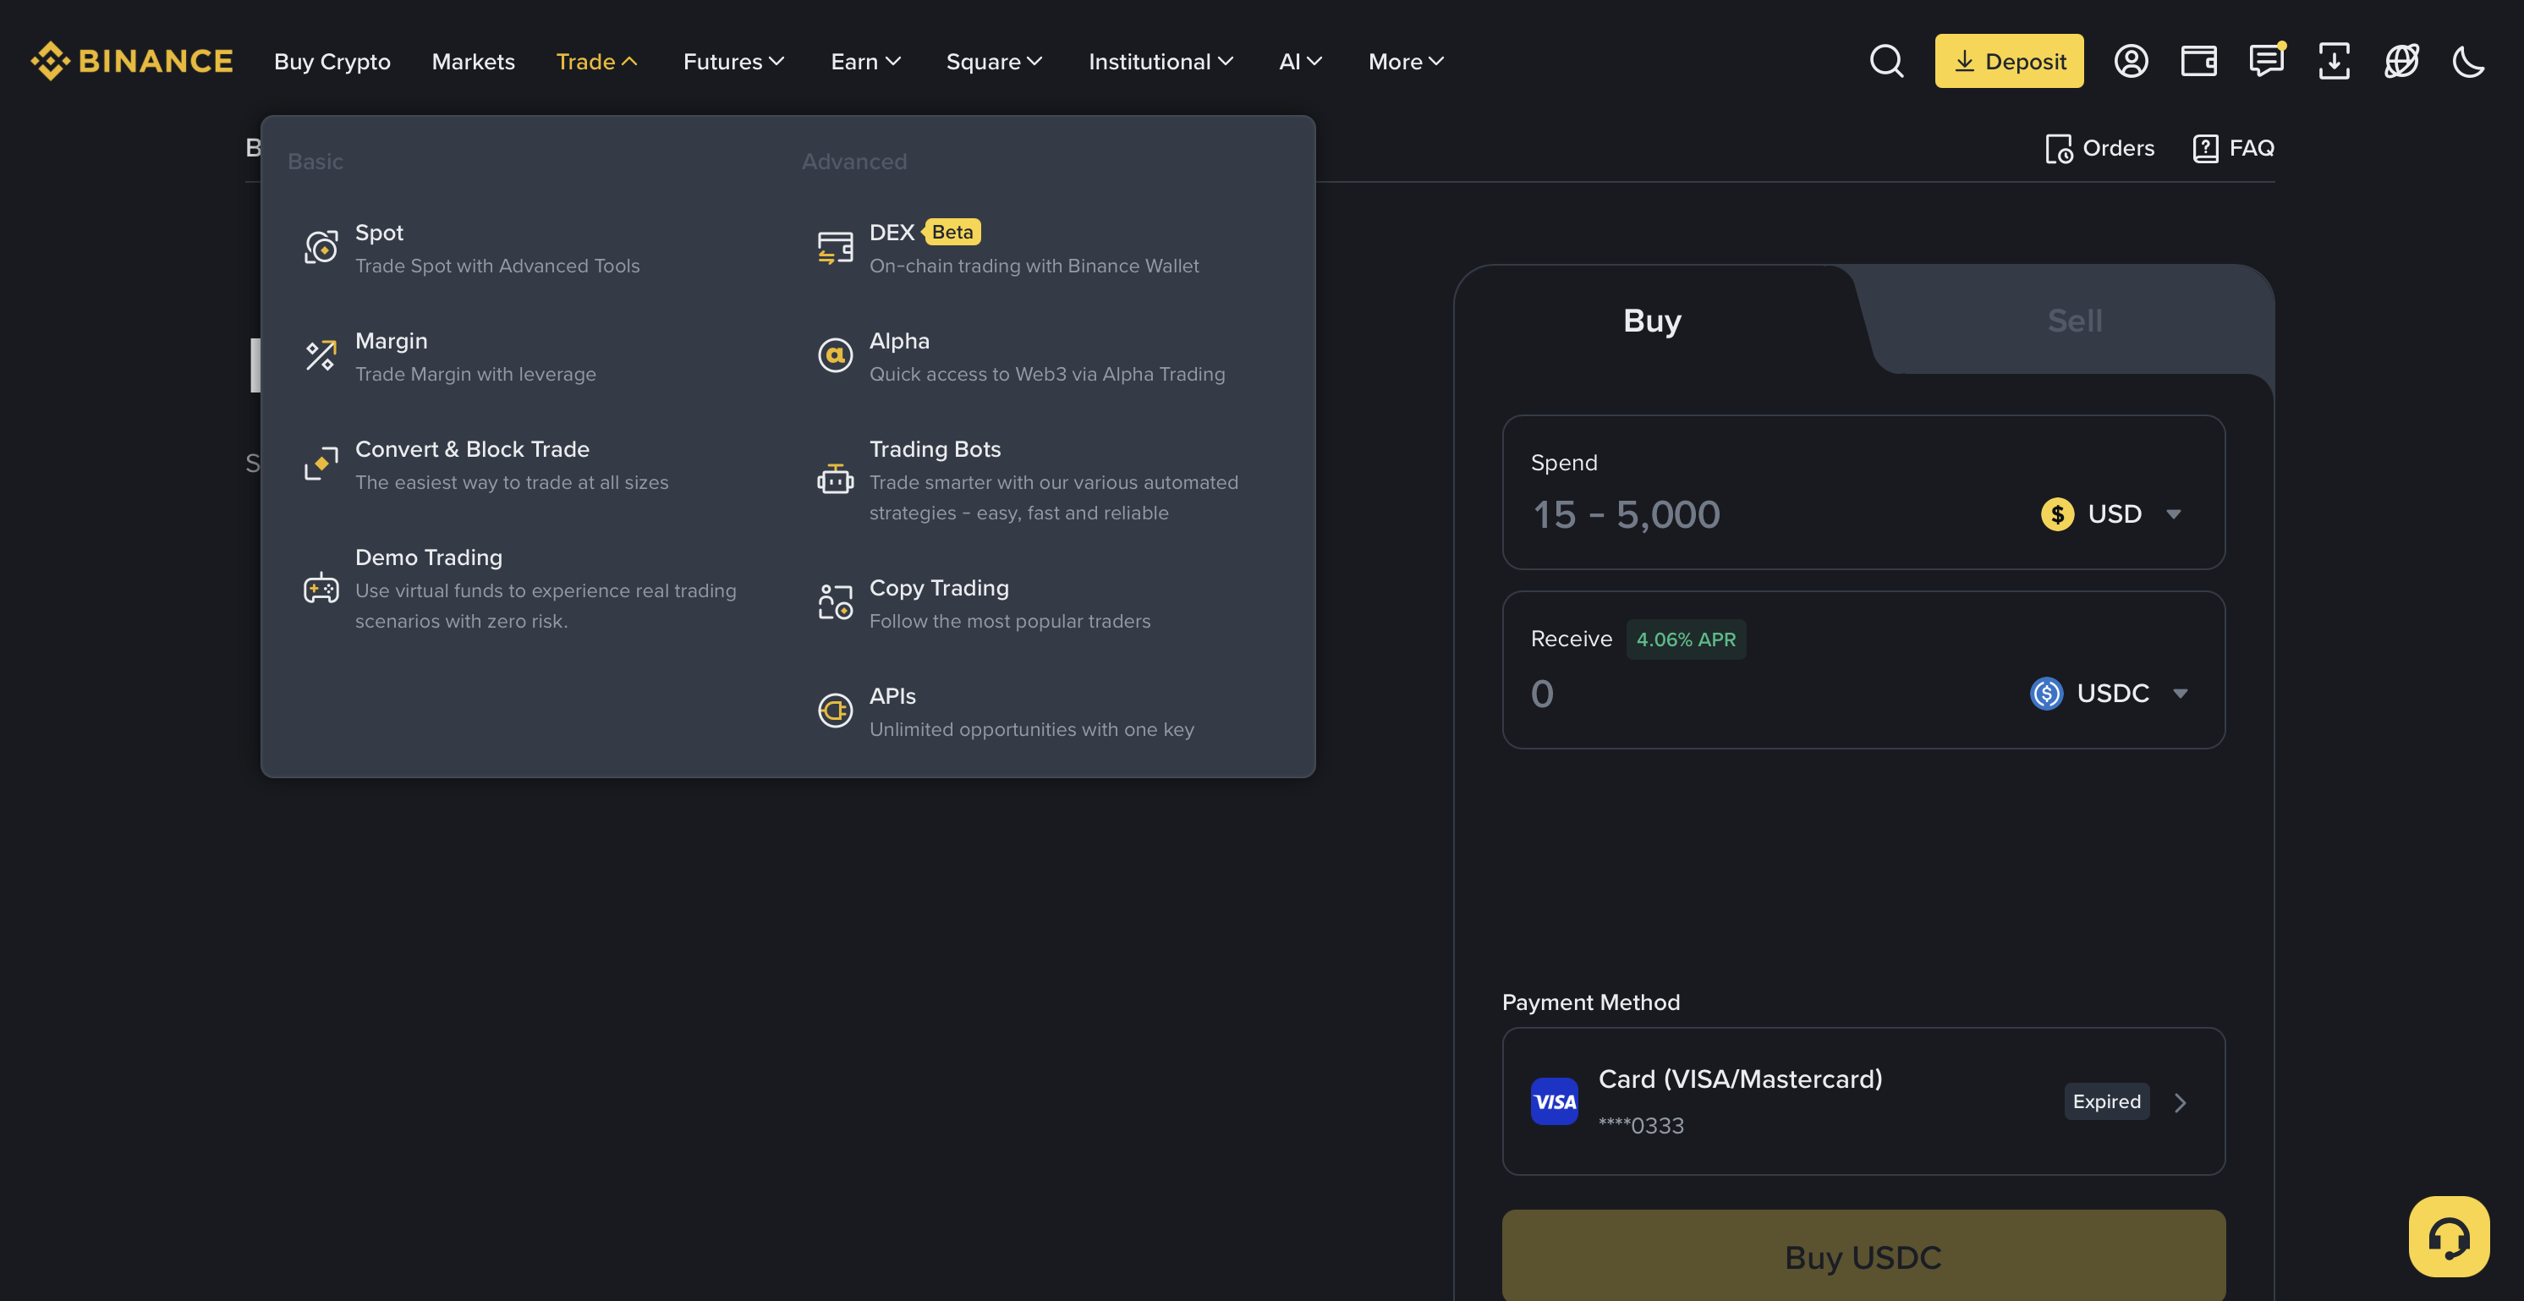Image resolution: width=2524 pixels, height=1301 pixels.
Task: Expand the More dropdown menu
Action: click(x=1406, y=61)
